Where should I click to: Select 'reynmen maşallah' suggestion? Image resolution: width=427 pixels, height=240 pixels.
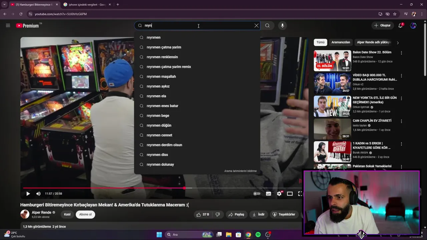pyautogui.click(x=197, y=76)
